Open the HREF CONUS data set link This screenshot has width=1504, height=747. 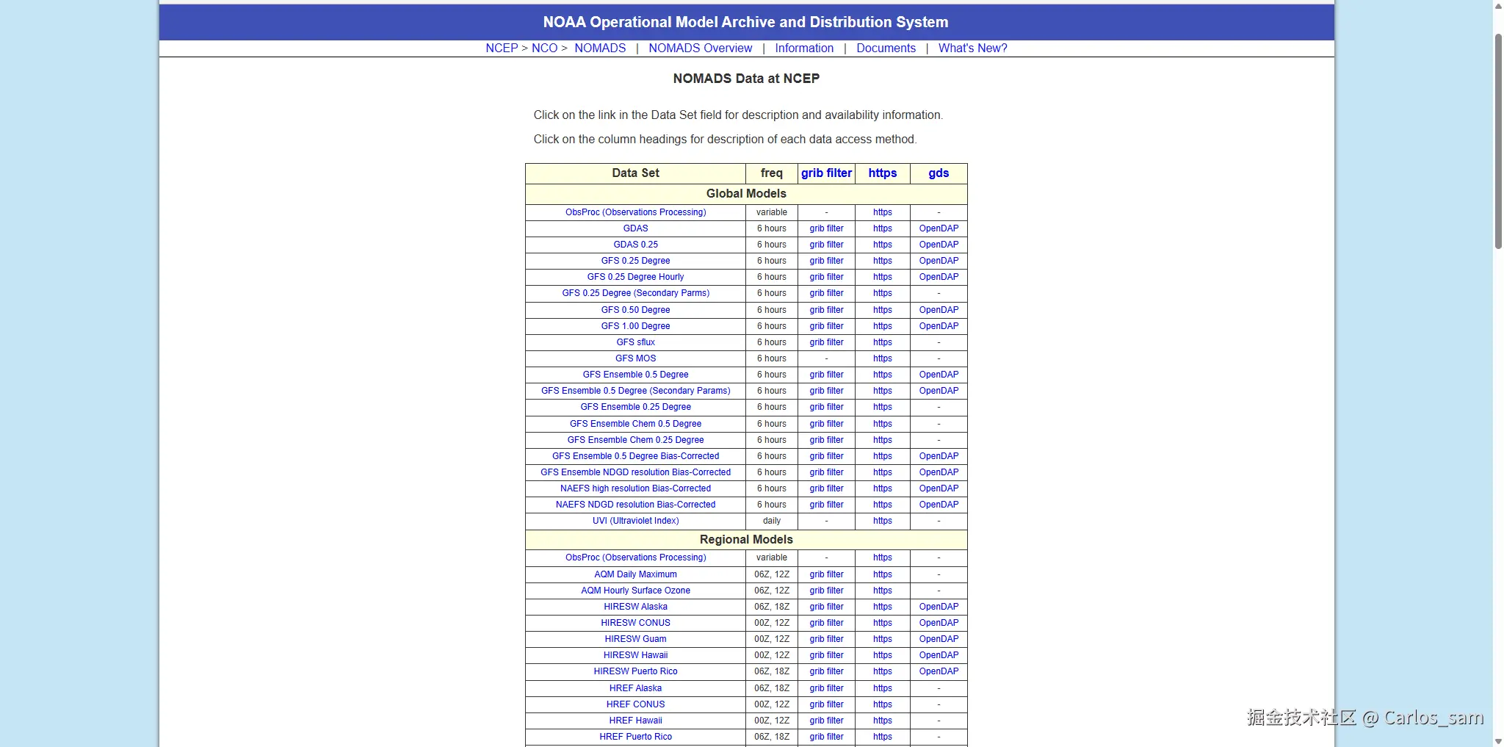pyautogui.click(x=636, y=704)
